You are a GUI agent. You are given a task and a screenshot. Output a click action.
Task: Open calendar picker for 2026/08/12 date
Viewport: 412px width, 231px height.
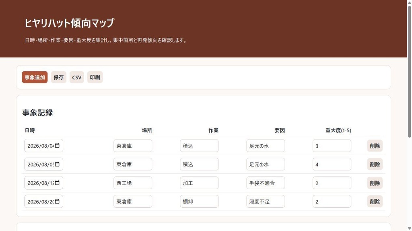pyautogui.click(x=57, y=183)
